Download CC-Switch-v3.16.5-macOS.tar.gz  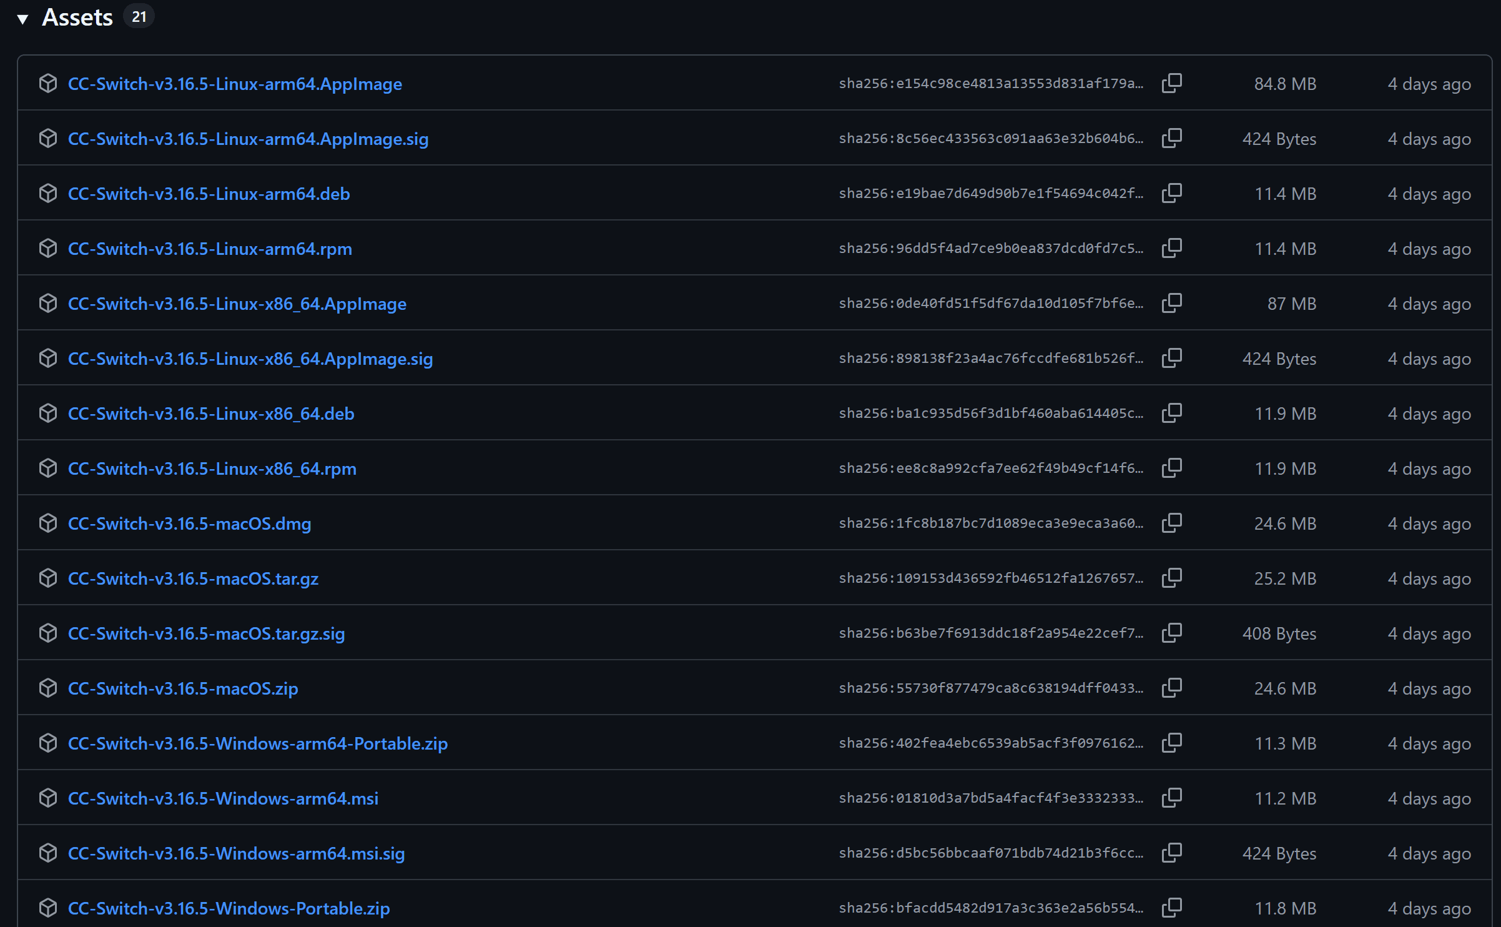[x=193, y=578]
